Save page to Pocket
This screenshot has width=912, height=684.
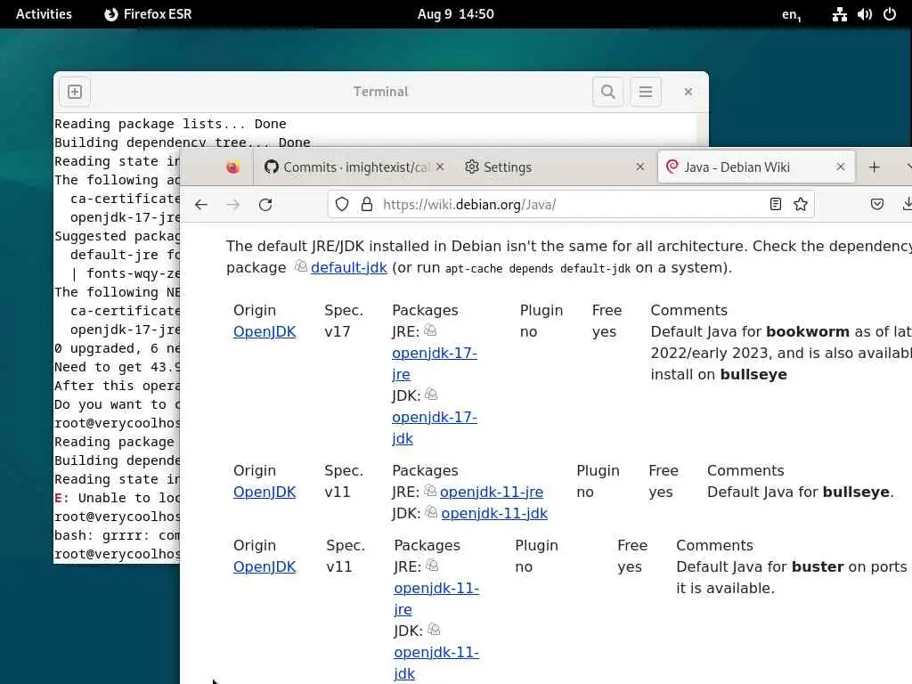point(877,204)
